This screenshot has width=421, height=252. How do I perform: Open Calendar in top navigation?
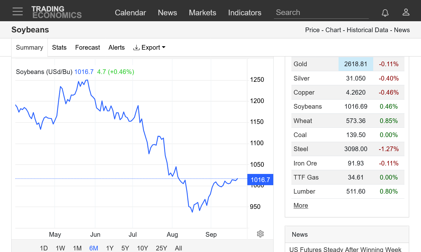coord(130,12)
